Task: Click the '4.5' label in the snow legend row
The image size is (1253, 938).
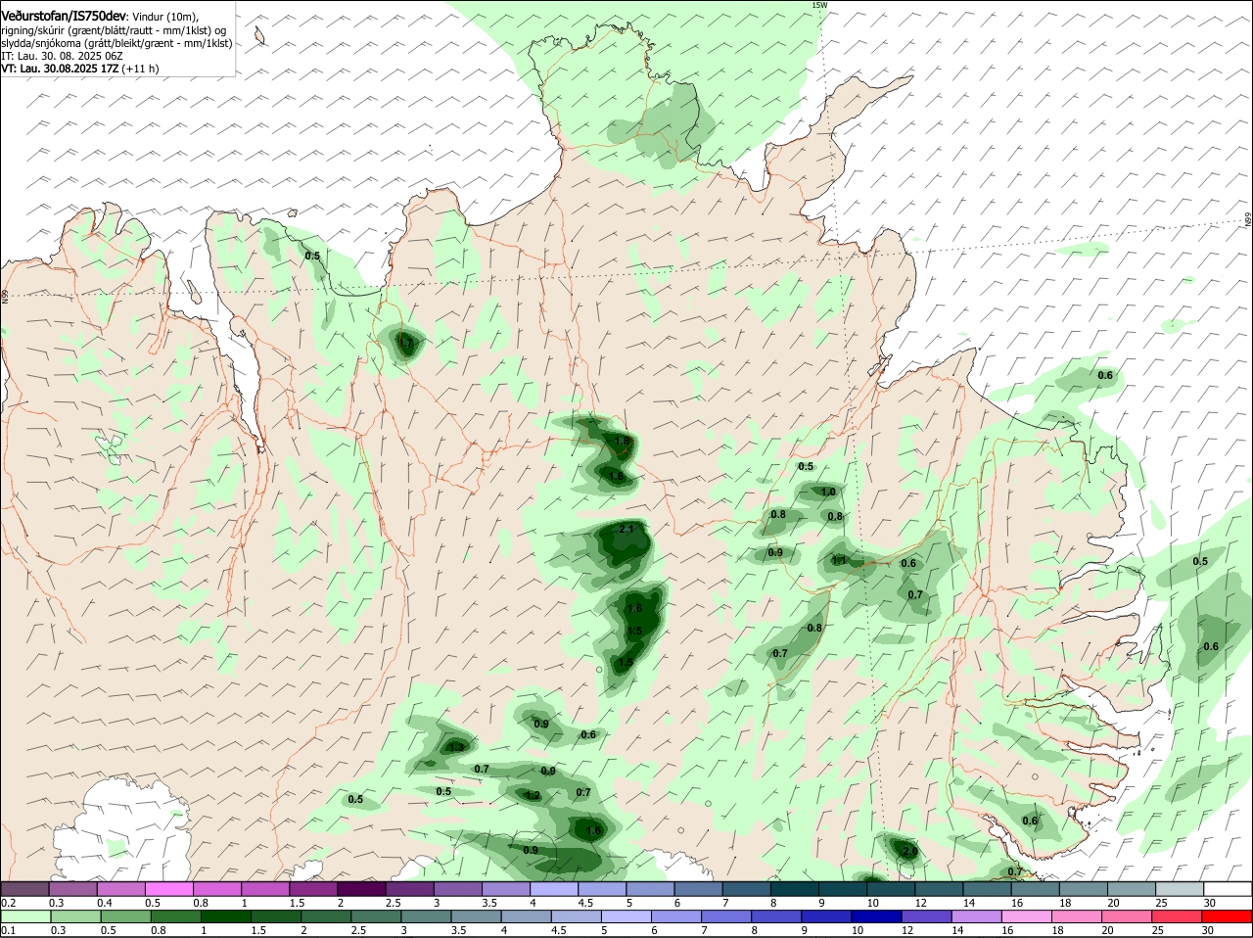Action: [584, 902]
